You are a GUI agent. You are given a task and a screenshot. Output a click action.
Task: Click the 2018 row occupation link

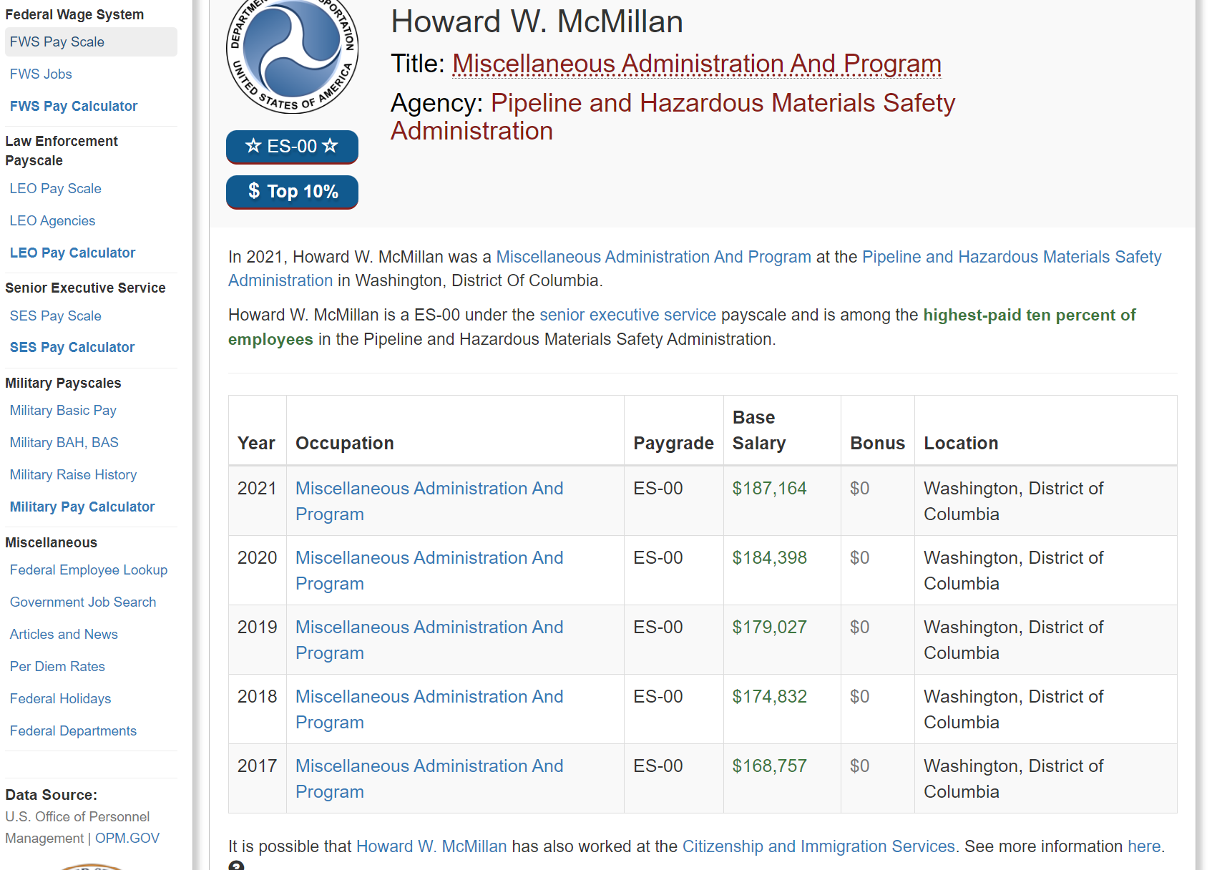coord(429,709)
